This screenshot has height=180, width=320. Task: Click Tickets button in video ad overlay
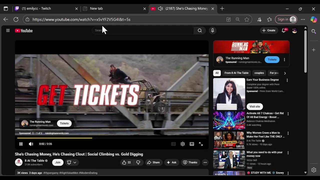(64, 123)
